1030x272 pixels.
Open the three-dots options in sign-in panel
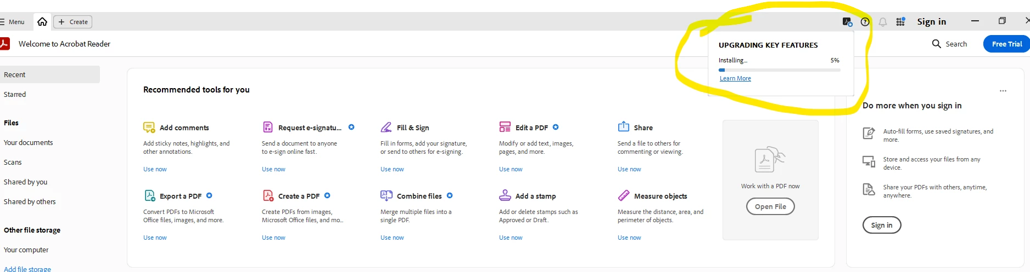1003,91
